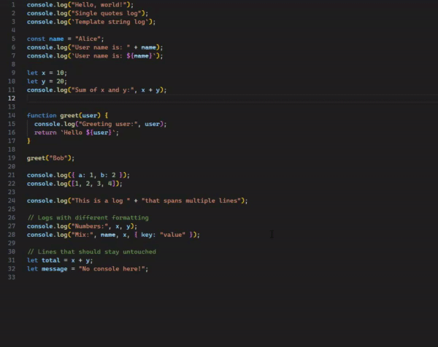Click line number 1 in the gutter
Screen dimensions: 438x347
pyautogui.click(x=13, y=5)
